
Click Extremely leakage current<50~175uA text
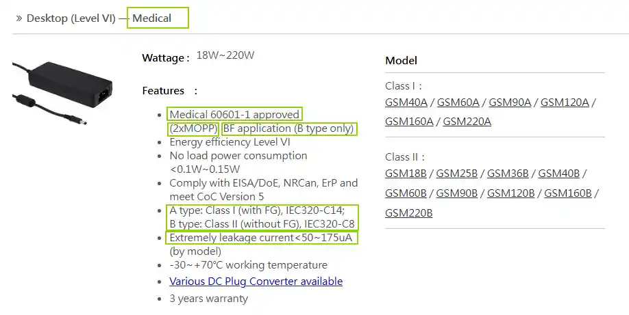point(261,238)
